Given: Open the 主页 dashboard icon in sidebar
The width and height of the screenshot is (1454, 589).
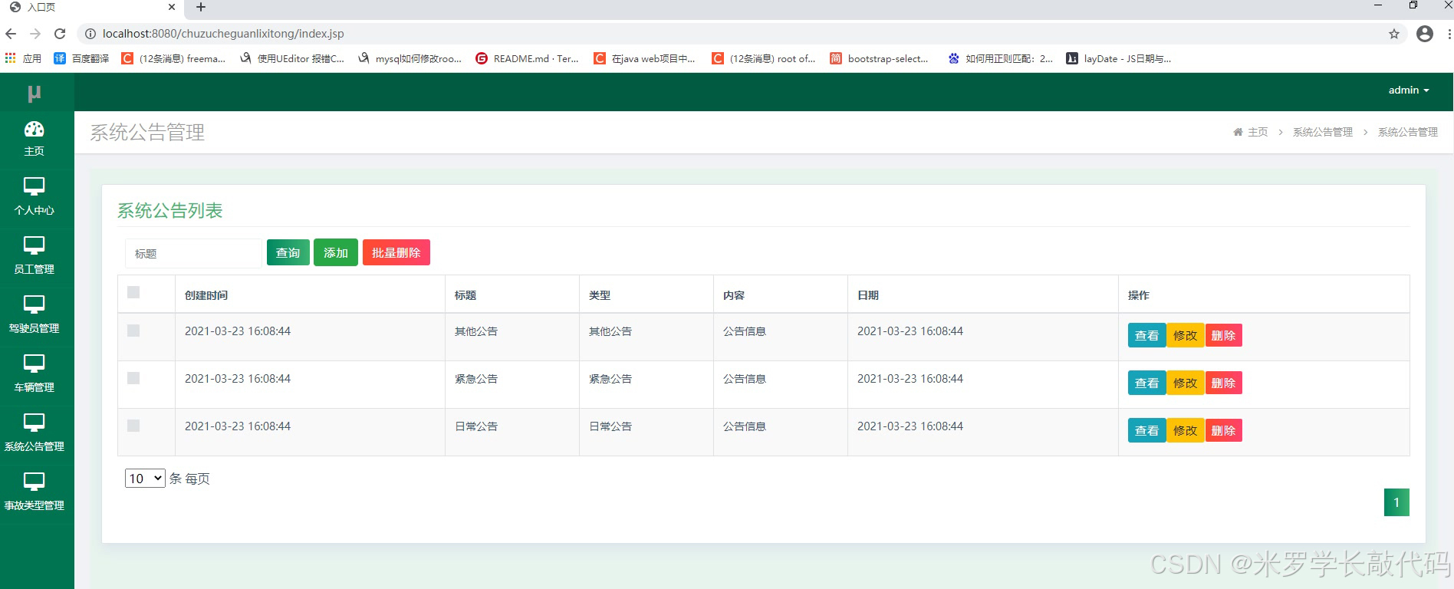Looking at the screenshot, I should click(x=34, y=129).
